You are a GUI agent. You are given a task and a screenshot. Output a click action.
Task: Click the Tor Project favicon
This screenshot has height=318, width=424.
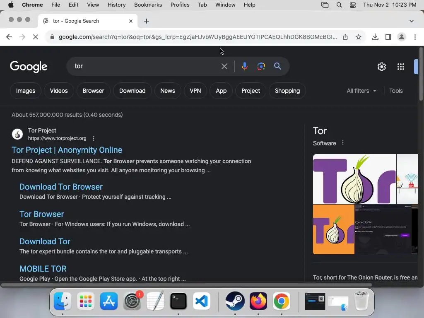click(17, 134)
